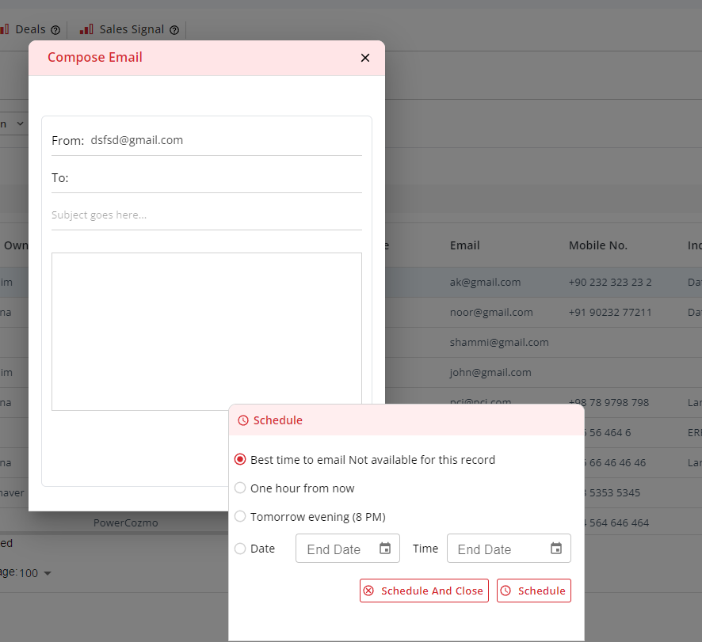
Task: Click the Sales Signal bar chart icon
Action: click(86, 29)
